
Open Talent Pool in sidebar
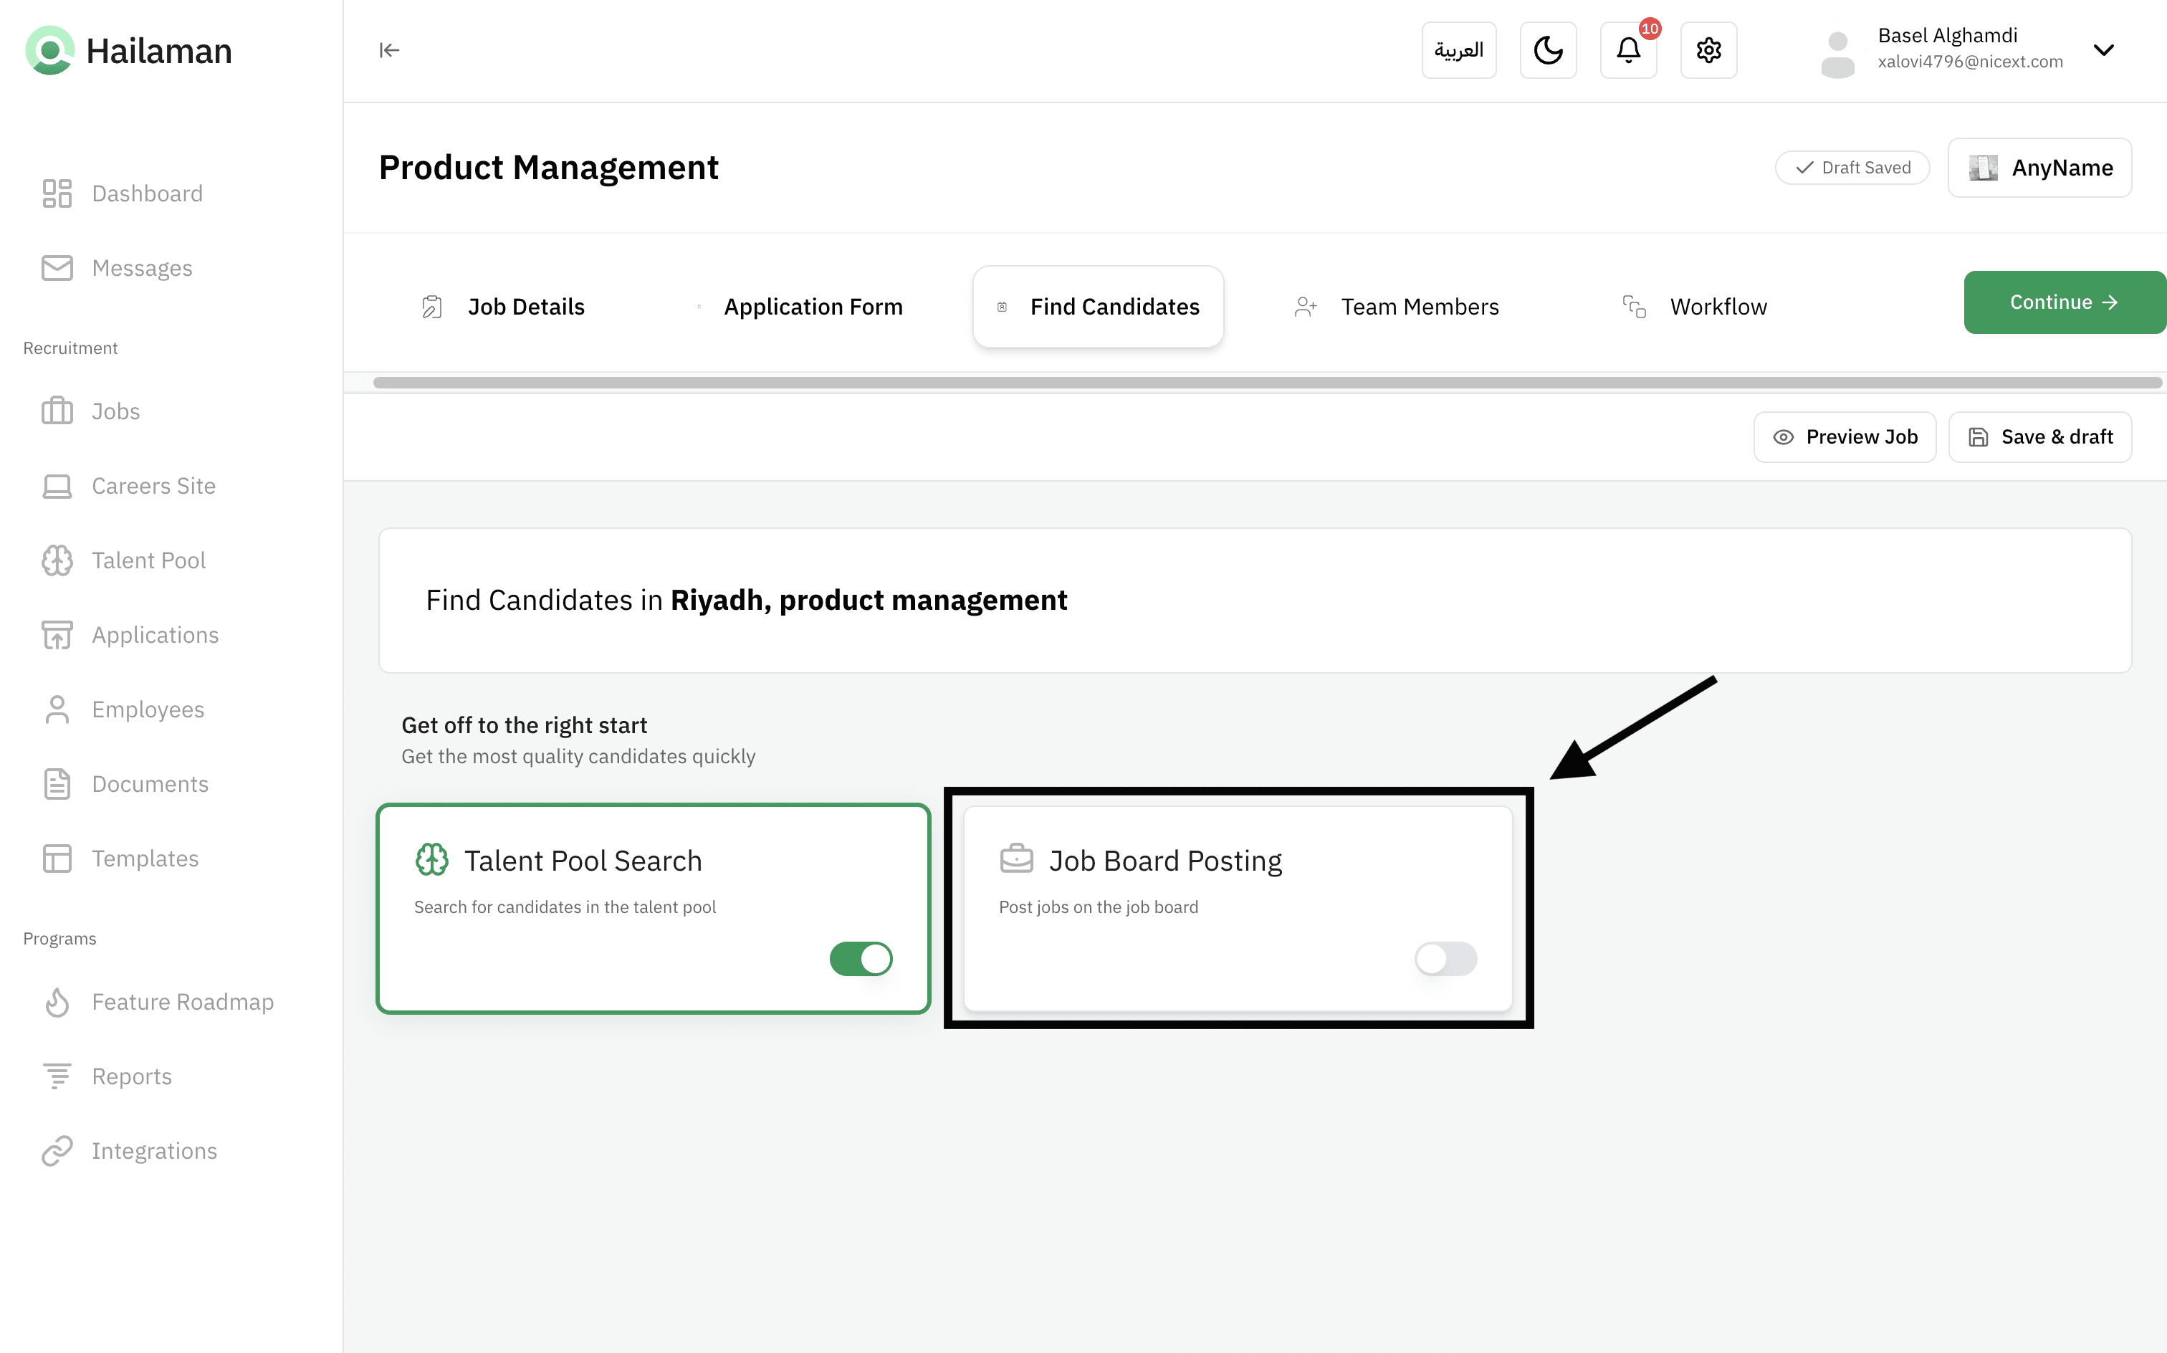click(x=148, y=560)
